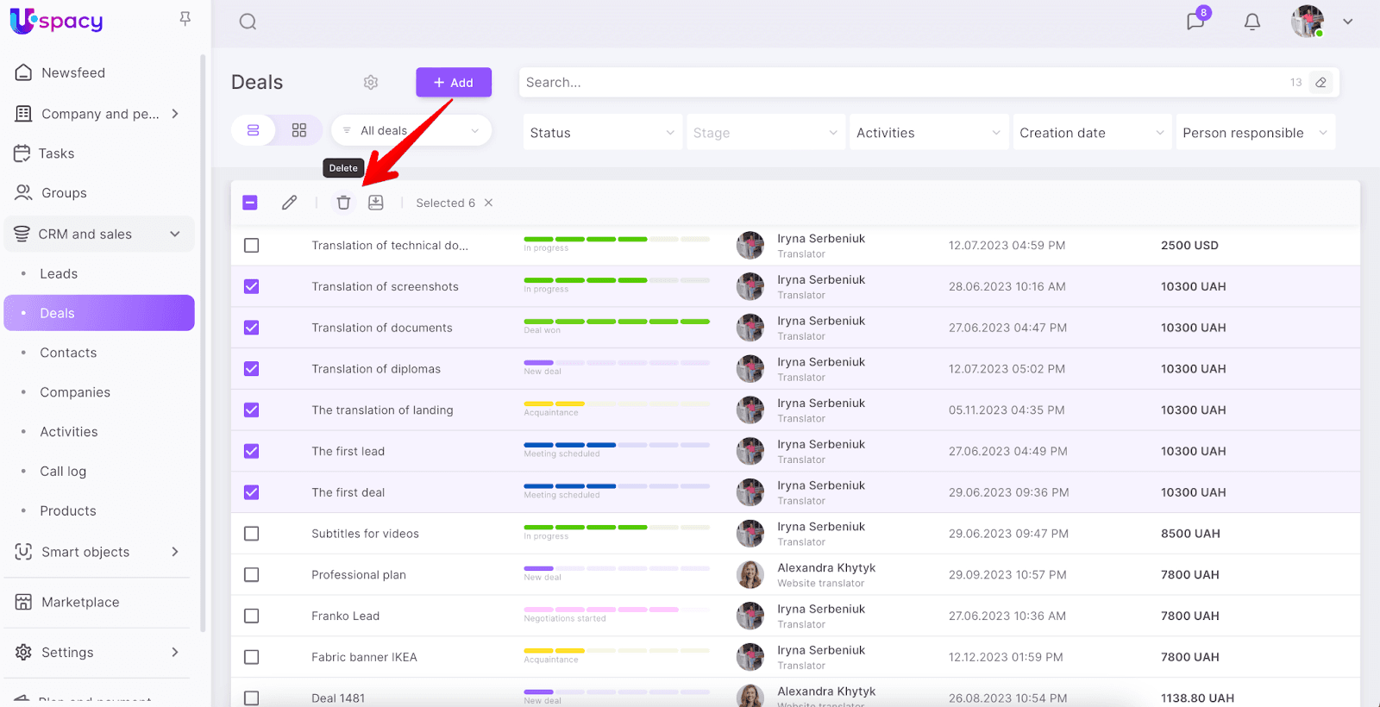Viewport: 1380px width, 707px height.
Task: Toggle the select-all header checkbox
Action: pyautogui.click(x=250, y=203)
